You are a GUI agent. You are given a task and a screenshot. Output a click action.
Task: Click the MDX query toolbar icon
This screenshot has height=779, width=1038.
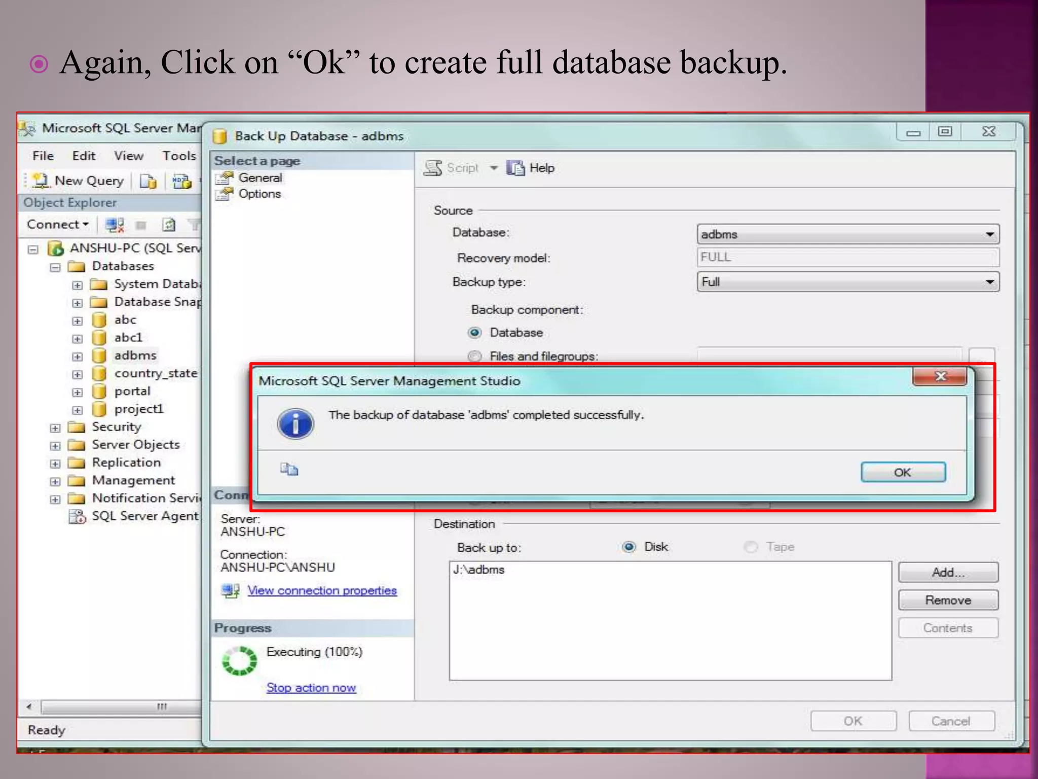click(182, 181)
